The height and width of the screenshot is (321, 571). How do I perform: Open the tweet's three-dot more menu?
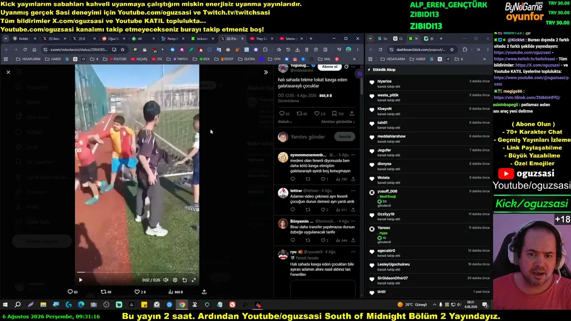(x=353, y=67)
